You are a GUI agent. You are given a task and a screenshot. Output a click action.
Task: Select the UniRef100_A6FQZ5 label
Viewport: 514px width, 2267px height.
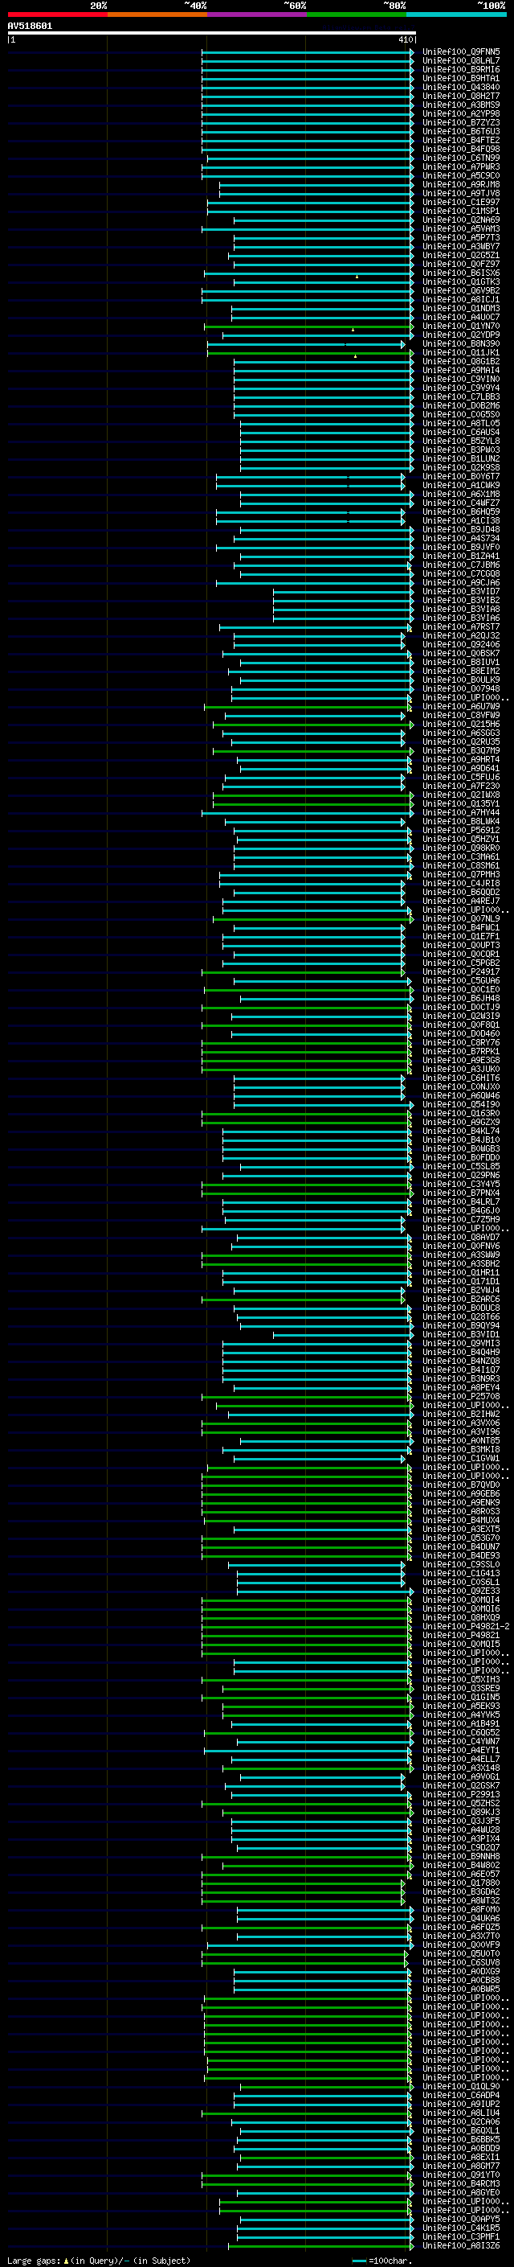pos(461,1928)
